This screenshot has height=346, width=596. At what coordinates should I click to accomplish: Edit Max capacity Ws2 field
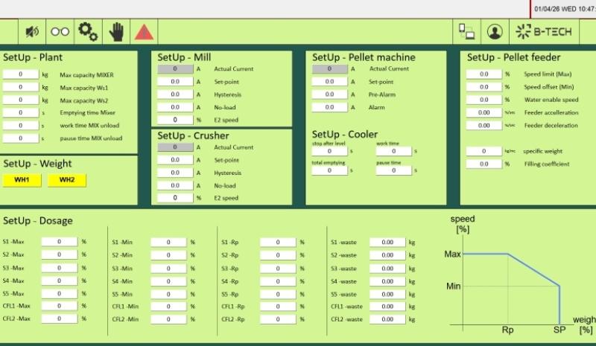(x=21, y=100)
